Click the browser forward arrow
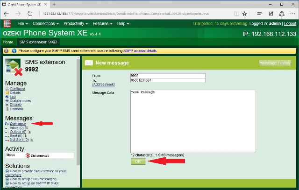The image size is (299, 190). pos(18,14)
